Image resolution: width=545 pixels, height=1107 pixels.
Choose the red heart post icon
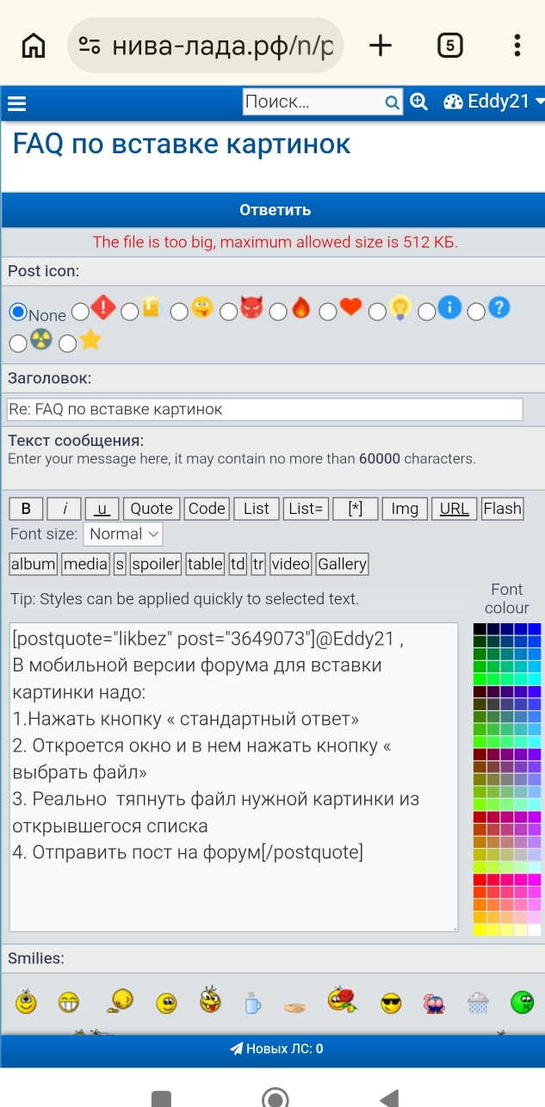pos(328,312)
